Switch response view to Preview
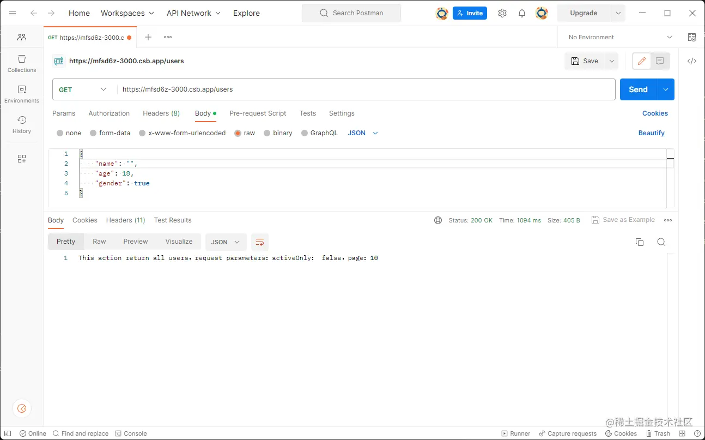The image size is (705, 440). [x=136, y=242]
